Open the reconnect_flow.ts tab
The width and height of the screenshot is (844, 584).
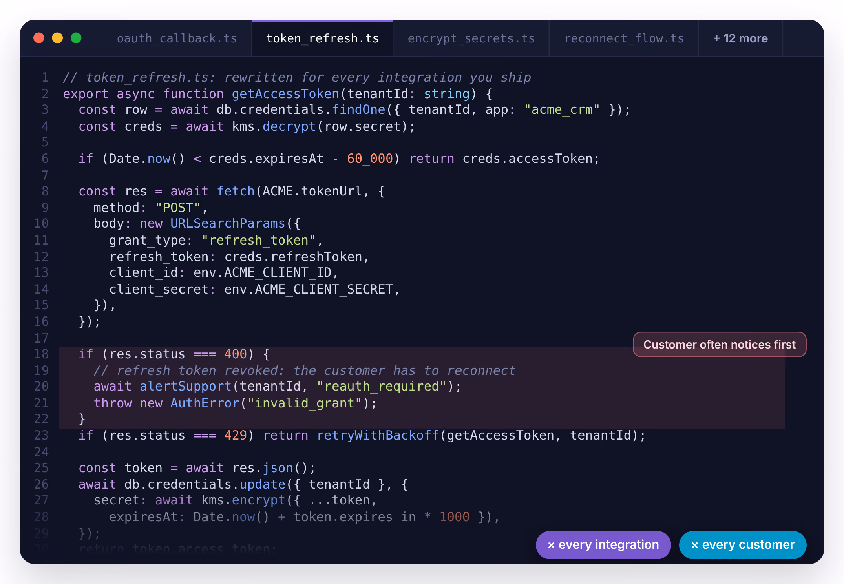coord(624,38)
